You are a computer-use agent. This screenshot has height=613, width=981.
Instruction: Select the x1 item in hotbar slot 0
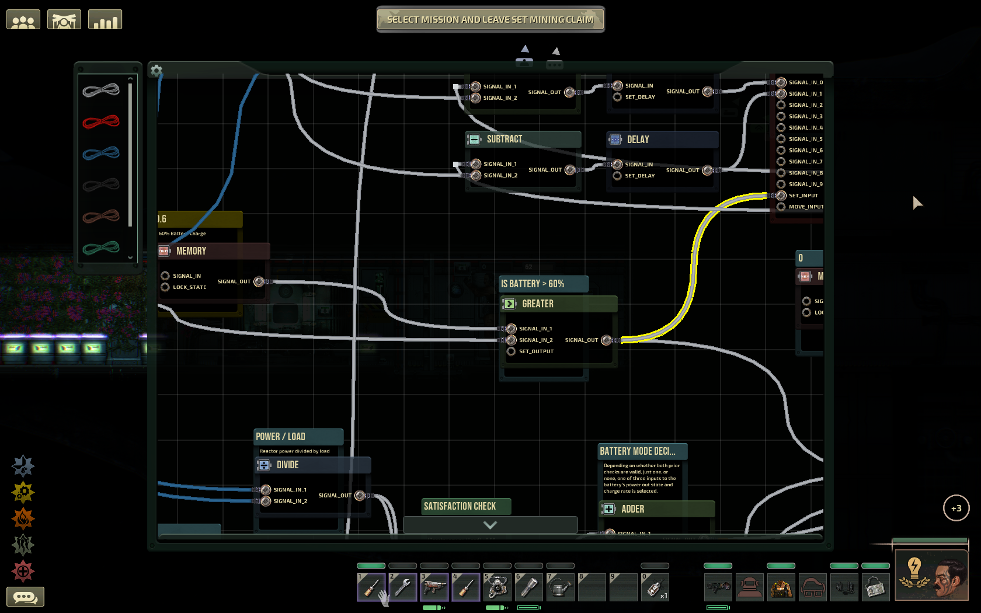[x=655, y=587]
